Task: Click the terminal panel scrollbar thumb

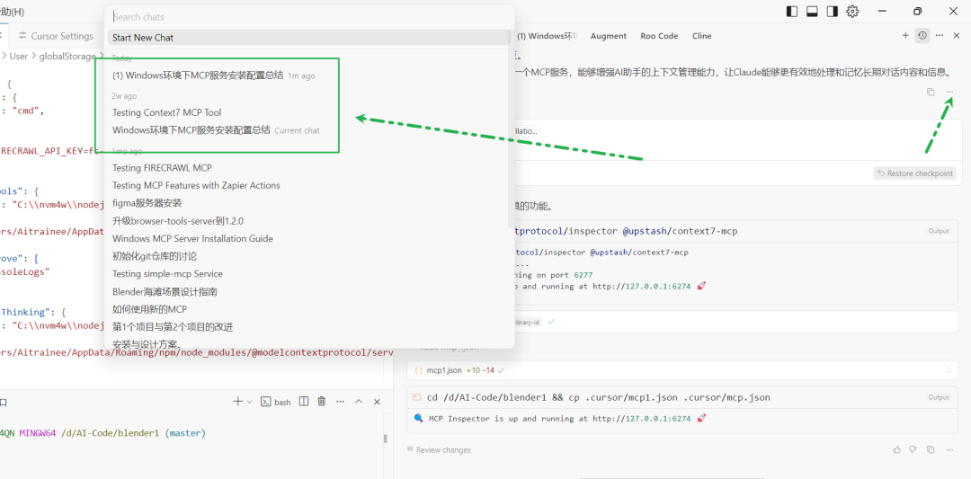Action: pos(385,439)
